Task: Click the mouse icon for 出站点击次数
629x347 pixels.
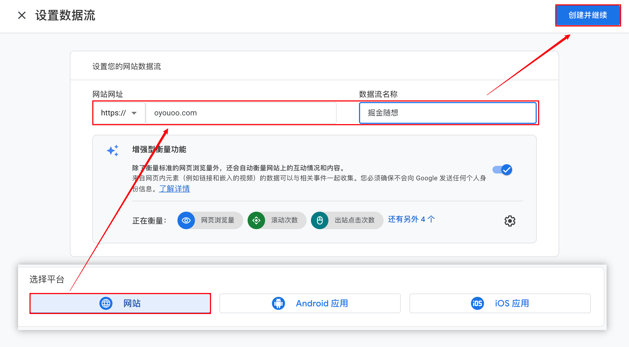Action: tap(320, 220)
